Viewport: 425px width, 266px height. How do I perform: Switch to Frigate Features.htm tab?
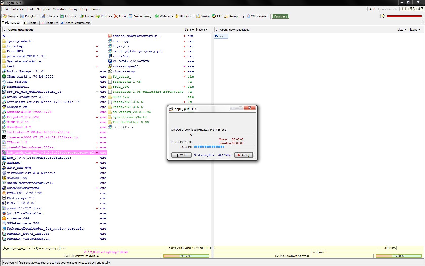click(x=75, y=23)
